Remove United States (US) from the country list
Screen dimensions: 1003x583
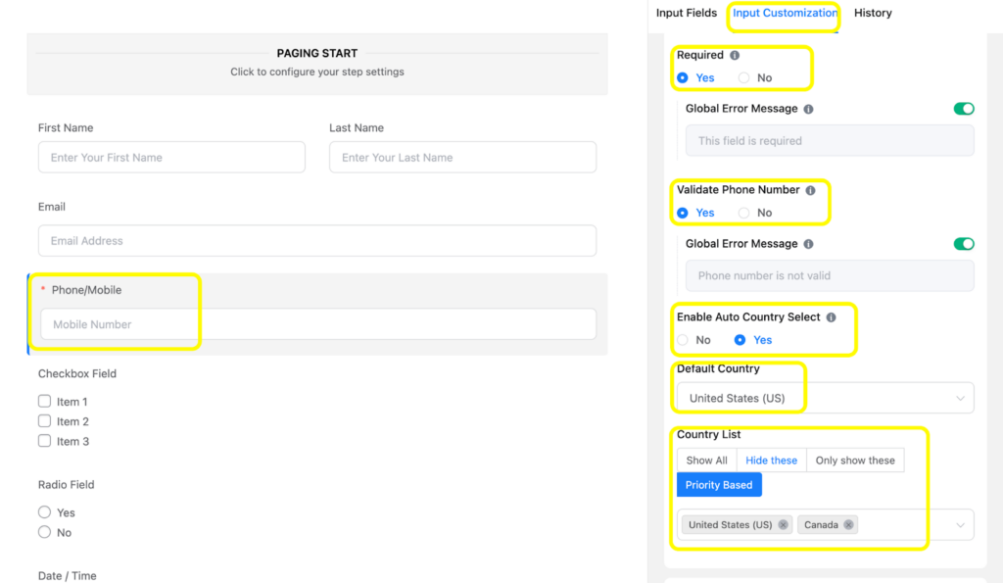click(783, 524)
